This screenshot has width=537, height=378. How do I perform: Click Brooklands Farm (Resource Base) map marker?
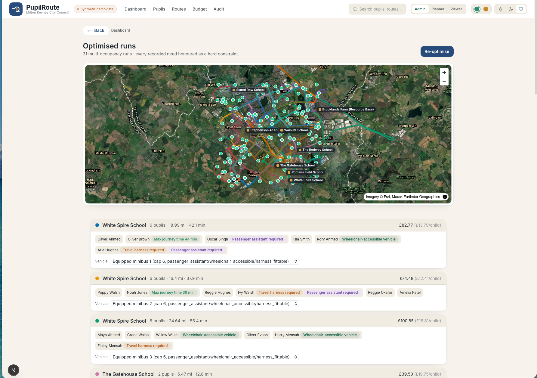pyautogui.click(x=346, y=110)
